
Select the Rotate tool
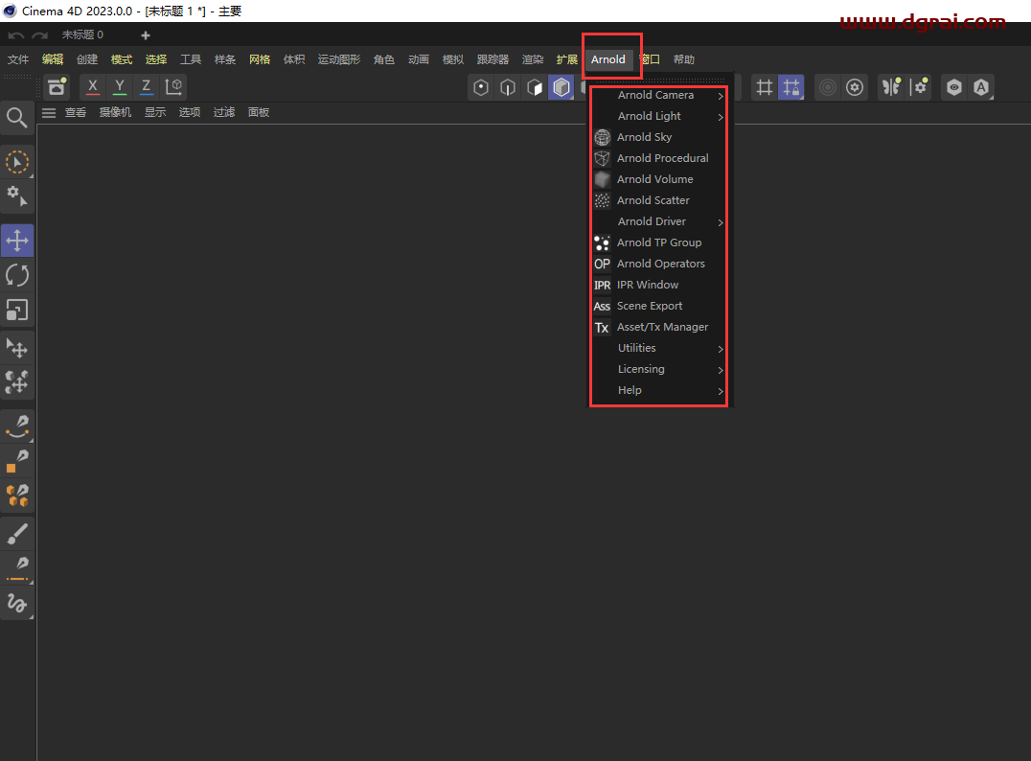[x=17, y=275]
